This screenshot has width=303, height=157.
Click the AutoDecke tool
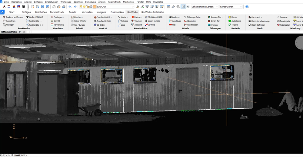click(235, 21)
